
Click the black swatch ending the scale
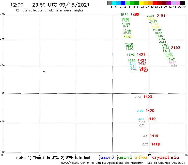click(x=182, y=3)
